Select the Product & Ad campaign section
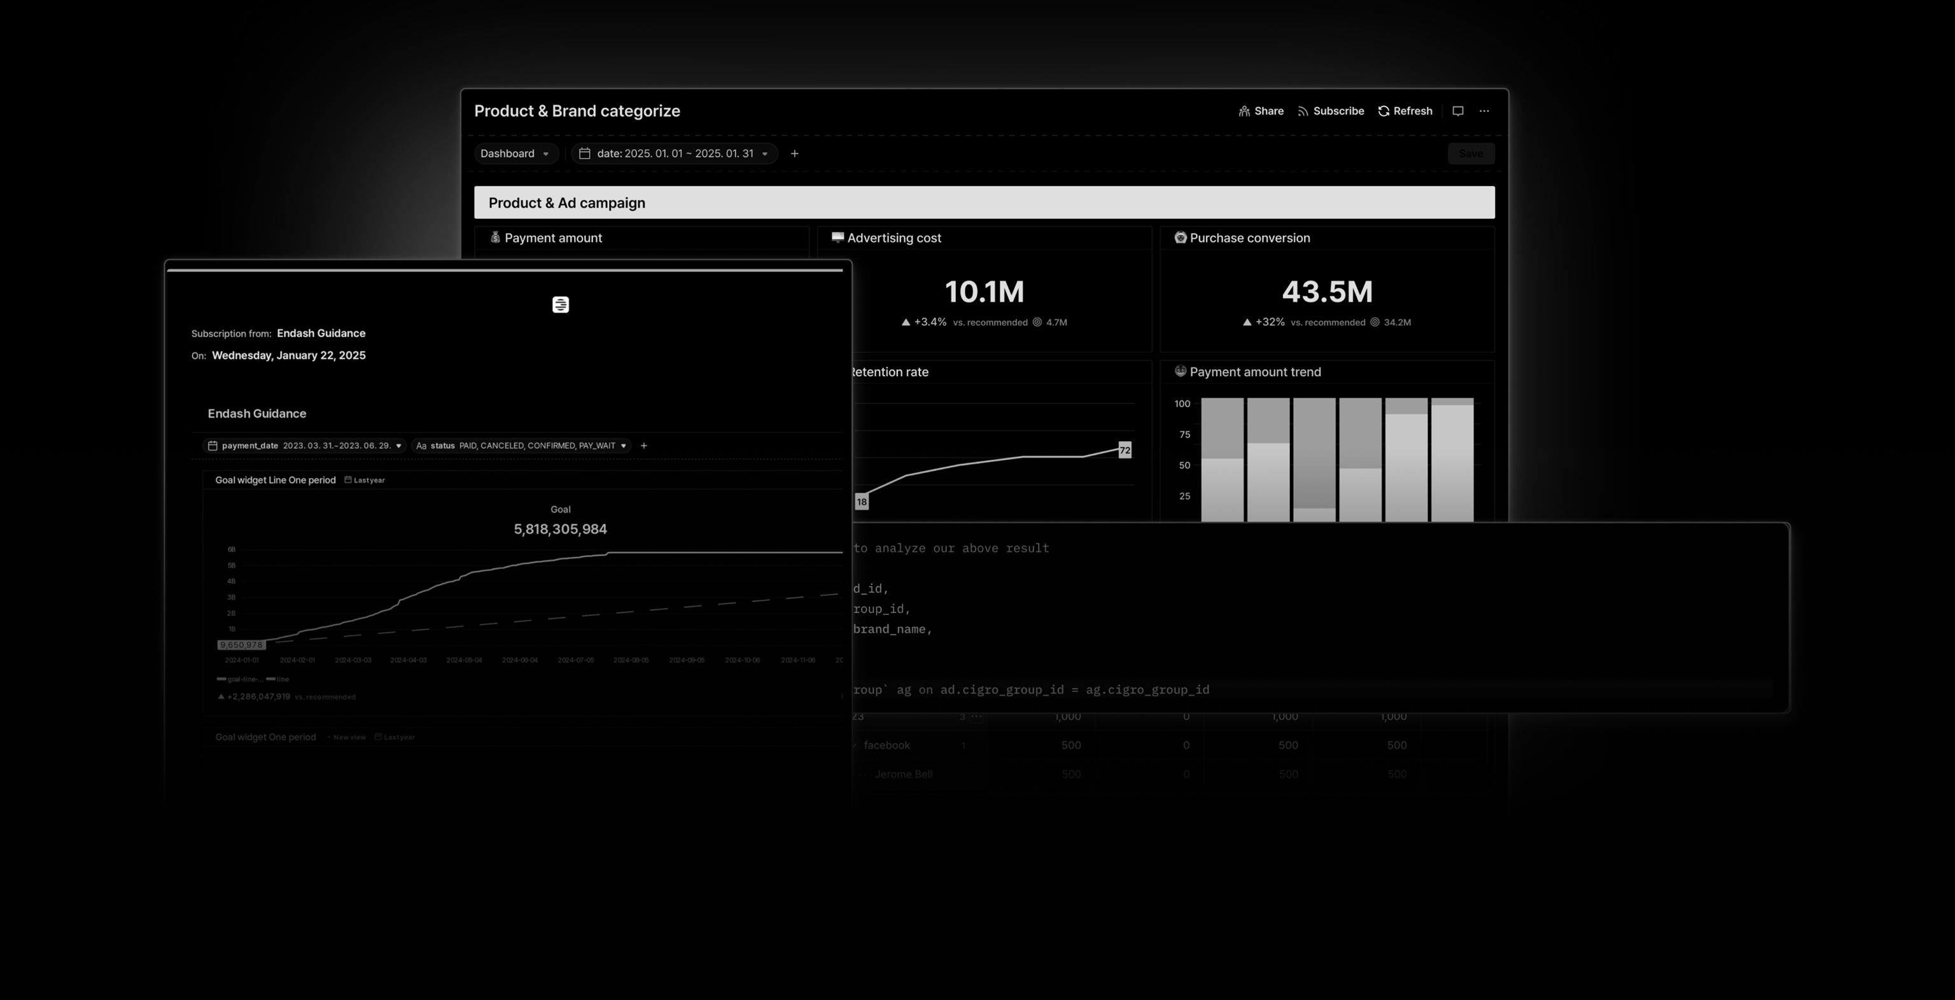Viewport: 1955px width, 1000px height. [x=568, y=202]
